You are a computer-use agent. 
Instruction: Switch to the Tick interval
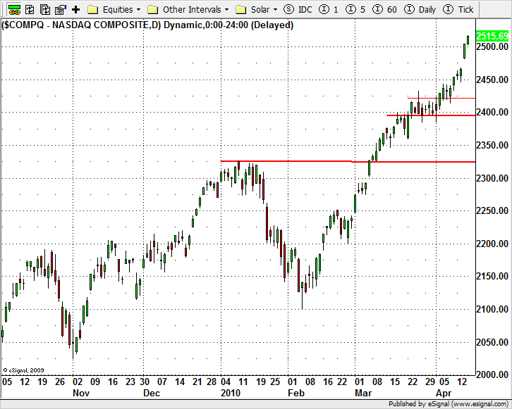coord(458,9)
